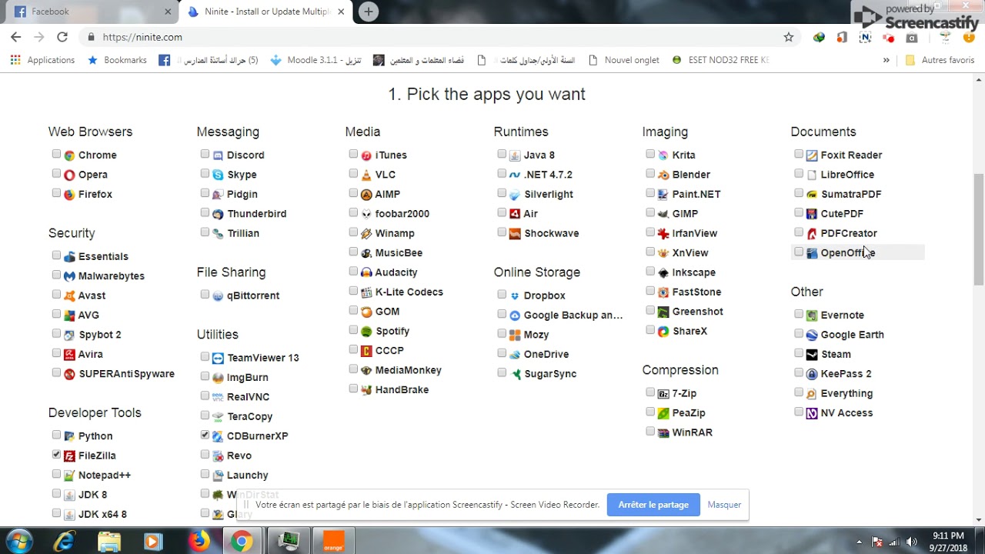Check the K-Lite Codecs checkbox
This screenshot has height=554, width=985.
pos(353,291)
